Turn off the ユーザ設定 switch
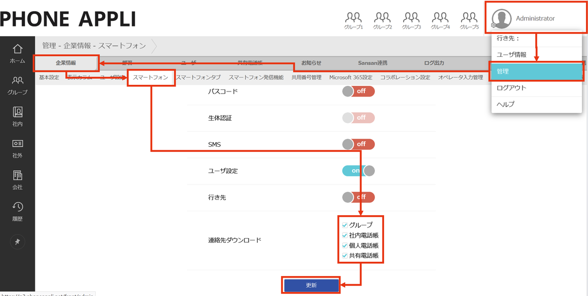 pos(359,171)
